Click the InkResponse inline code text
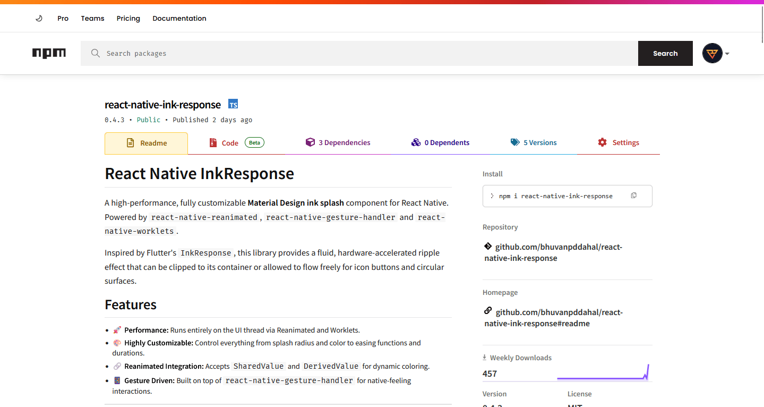764x407 pixels. click(206, 253)
